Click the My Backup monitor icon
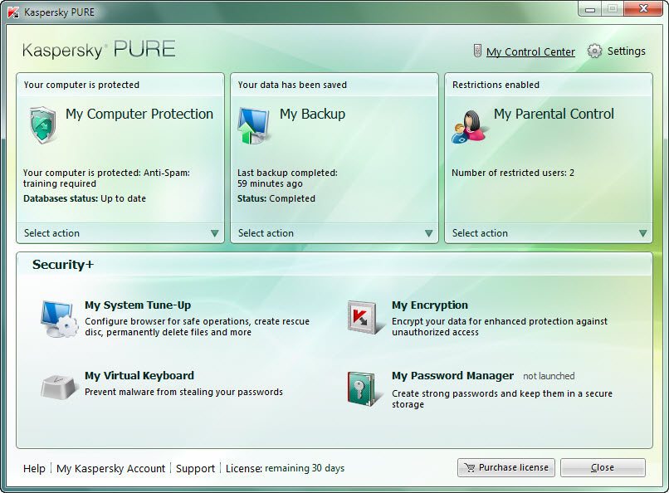The image size is (669, 493). coord(254,126)
